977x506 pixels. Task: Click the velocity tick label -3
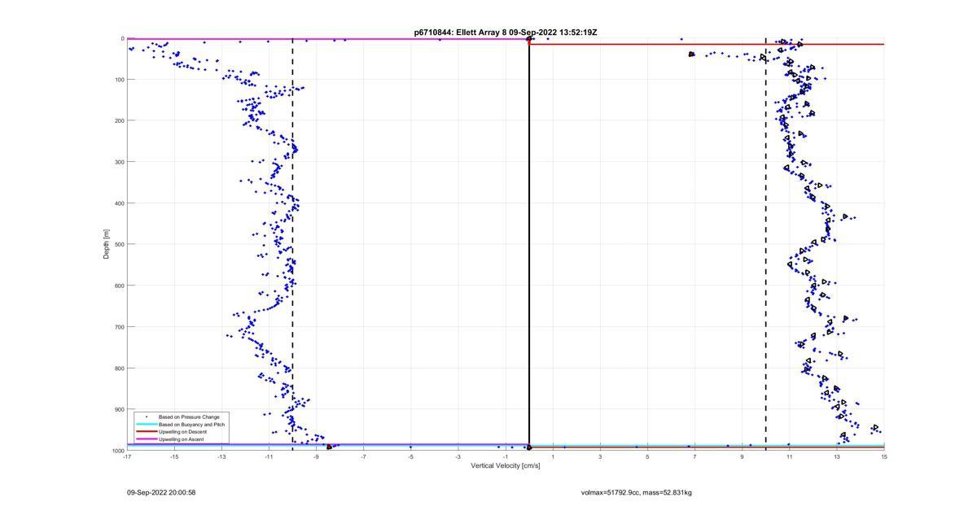pyautogui.click(x=458, y=456)
